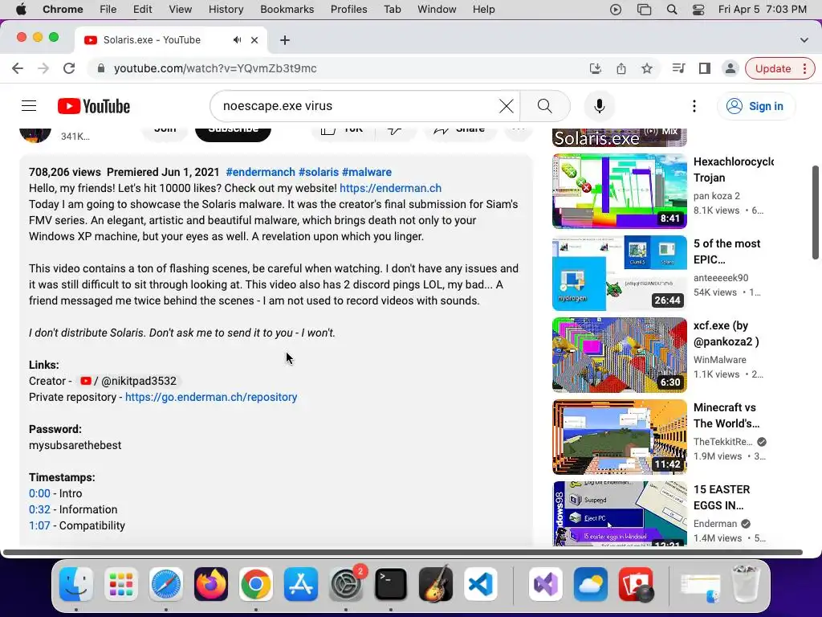Jump to the 1:07 Compatibility timestamp

click(39, 525)
